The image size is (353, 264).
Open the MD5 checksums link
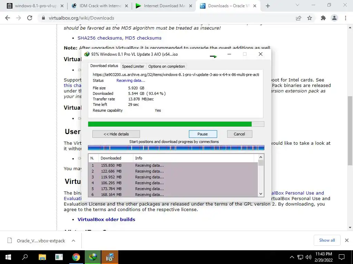click(x=143, y=38)
